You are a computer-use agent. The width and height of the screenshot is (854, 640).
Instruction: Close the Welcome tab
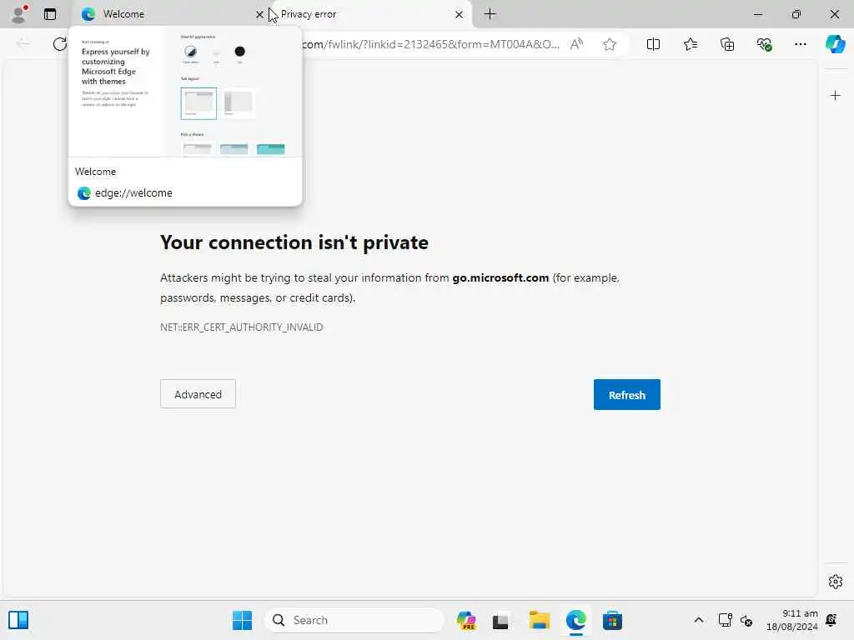(259, 15)
